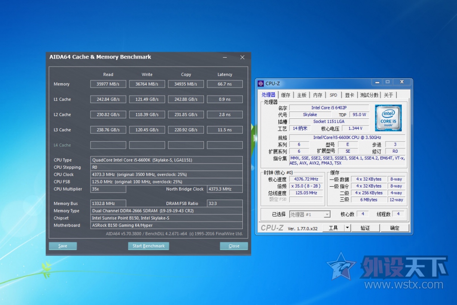Click the CPU Clock field 4373.3 MHz
Viewport: 457px width, 305px height.
coord(166,174)
